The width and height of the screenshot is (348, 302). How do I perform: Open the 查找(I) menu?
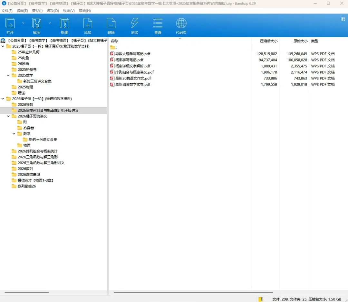click(x=37, y=11)
